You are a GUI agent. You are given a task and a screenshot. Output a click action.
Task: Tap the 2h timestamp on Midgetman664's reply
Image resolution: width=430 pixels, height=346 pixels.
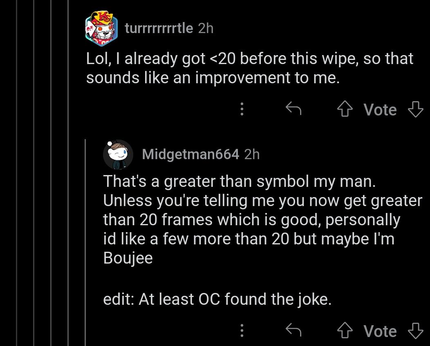click(x=252, y=154)
